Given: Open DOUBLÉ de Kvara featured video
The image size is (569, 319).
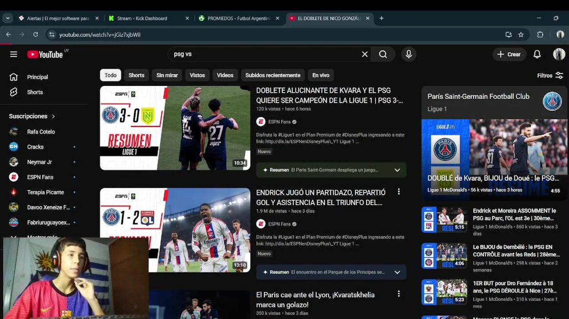Looking at the screenshot, I should [x=494, y=159].
